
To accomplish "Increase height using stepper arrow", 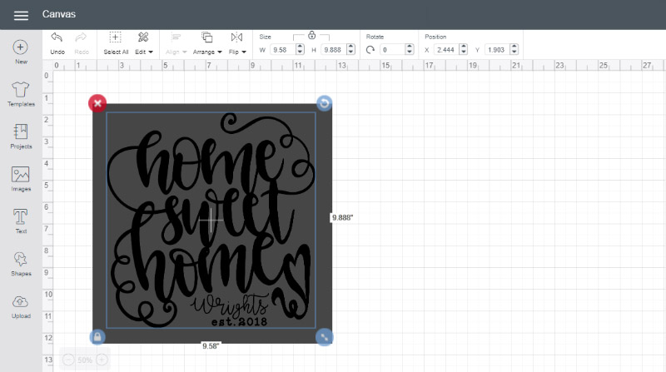I will point(350,47).
